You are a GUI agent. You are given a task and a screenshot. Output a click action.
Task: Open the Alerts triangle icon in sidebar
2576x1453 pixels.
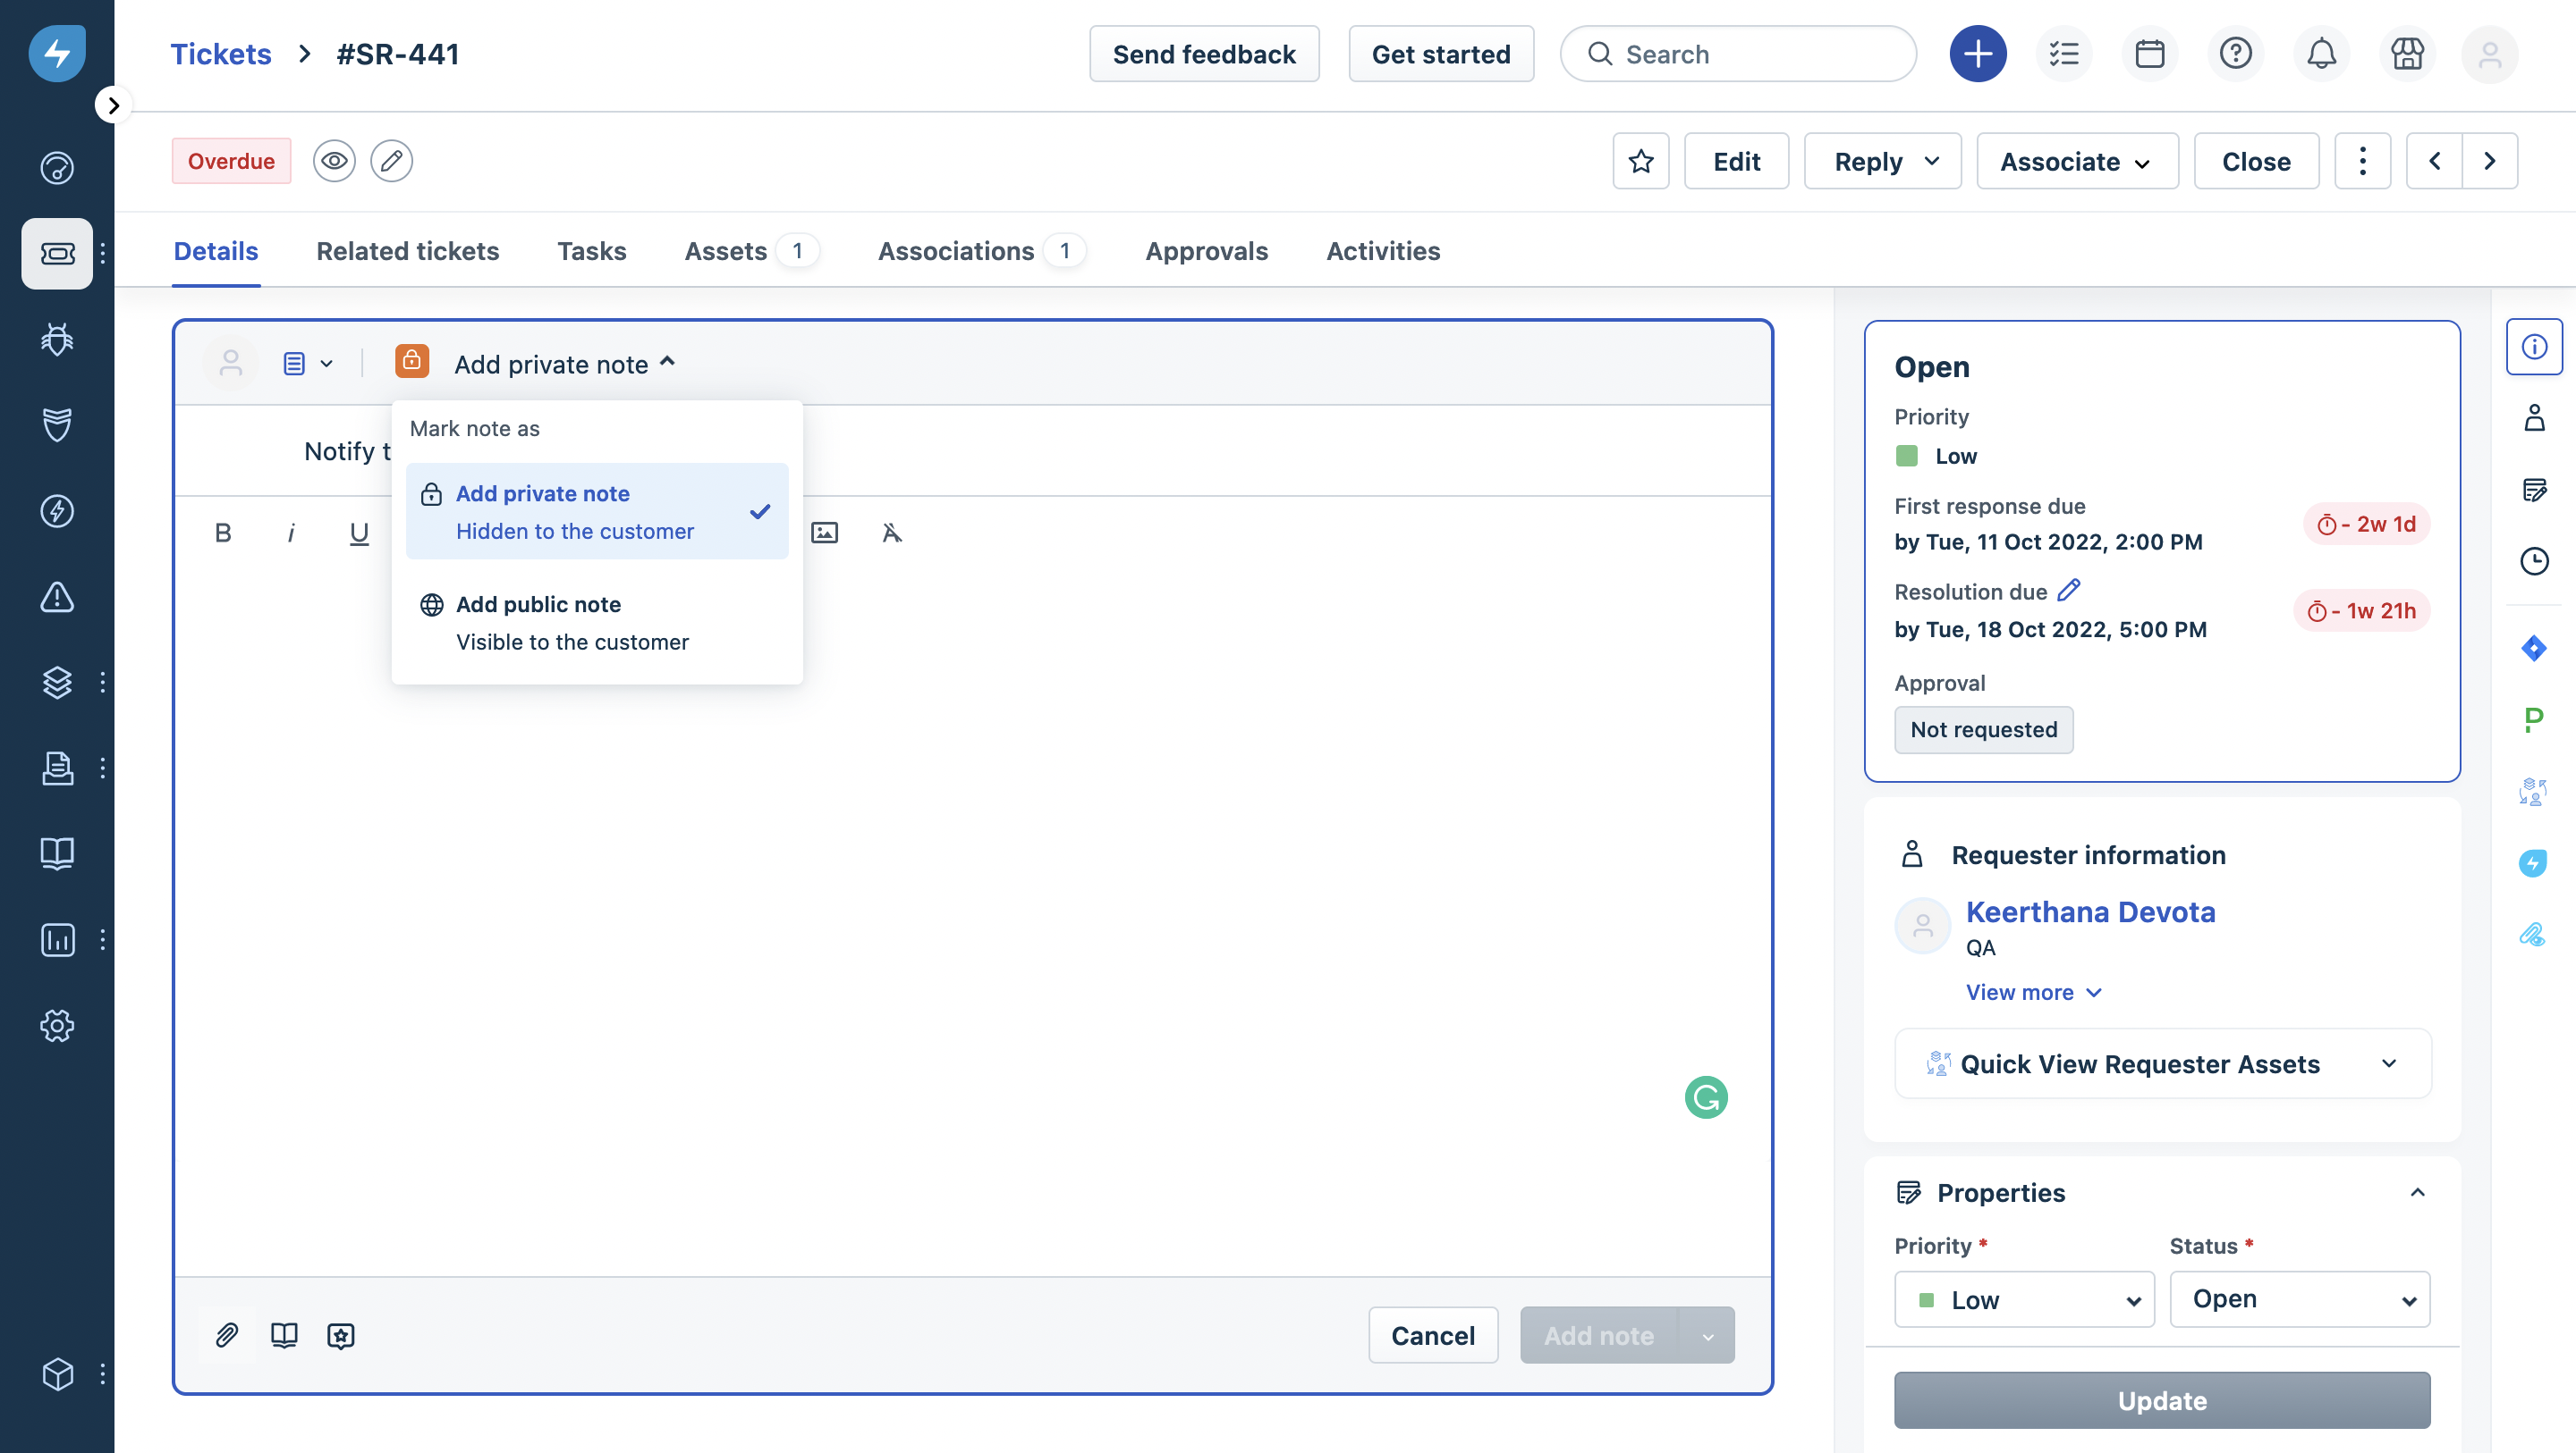[57, 597]
